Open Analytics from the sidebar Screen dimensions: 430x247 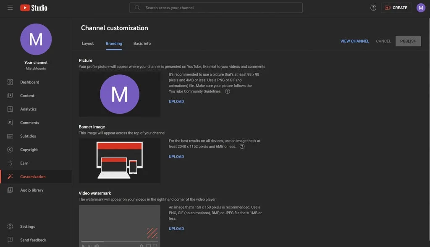tap(28, 109)
